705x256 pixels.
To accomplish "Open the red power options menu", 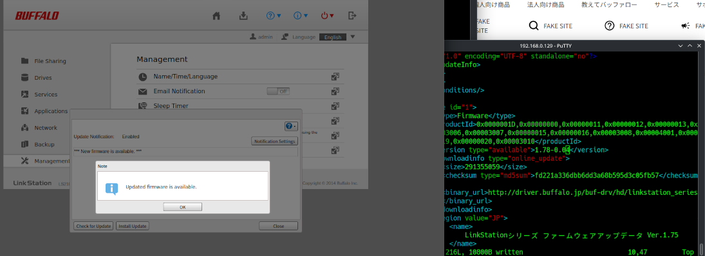I will (327, 15).
